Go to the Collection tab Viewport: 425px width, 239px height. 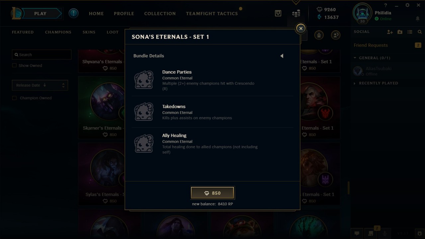pyautogui.click(x=160, y=14)
